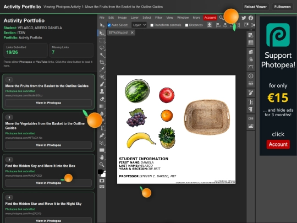Select the Gradient tool
297x223 pixels.
(x=102, y=106)
